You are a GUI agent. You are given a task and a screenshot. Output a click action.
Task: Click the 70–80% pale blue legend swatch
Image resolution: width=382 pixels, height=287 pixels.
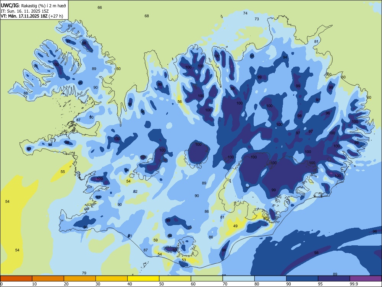[238, 279]
